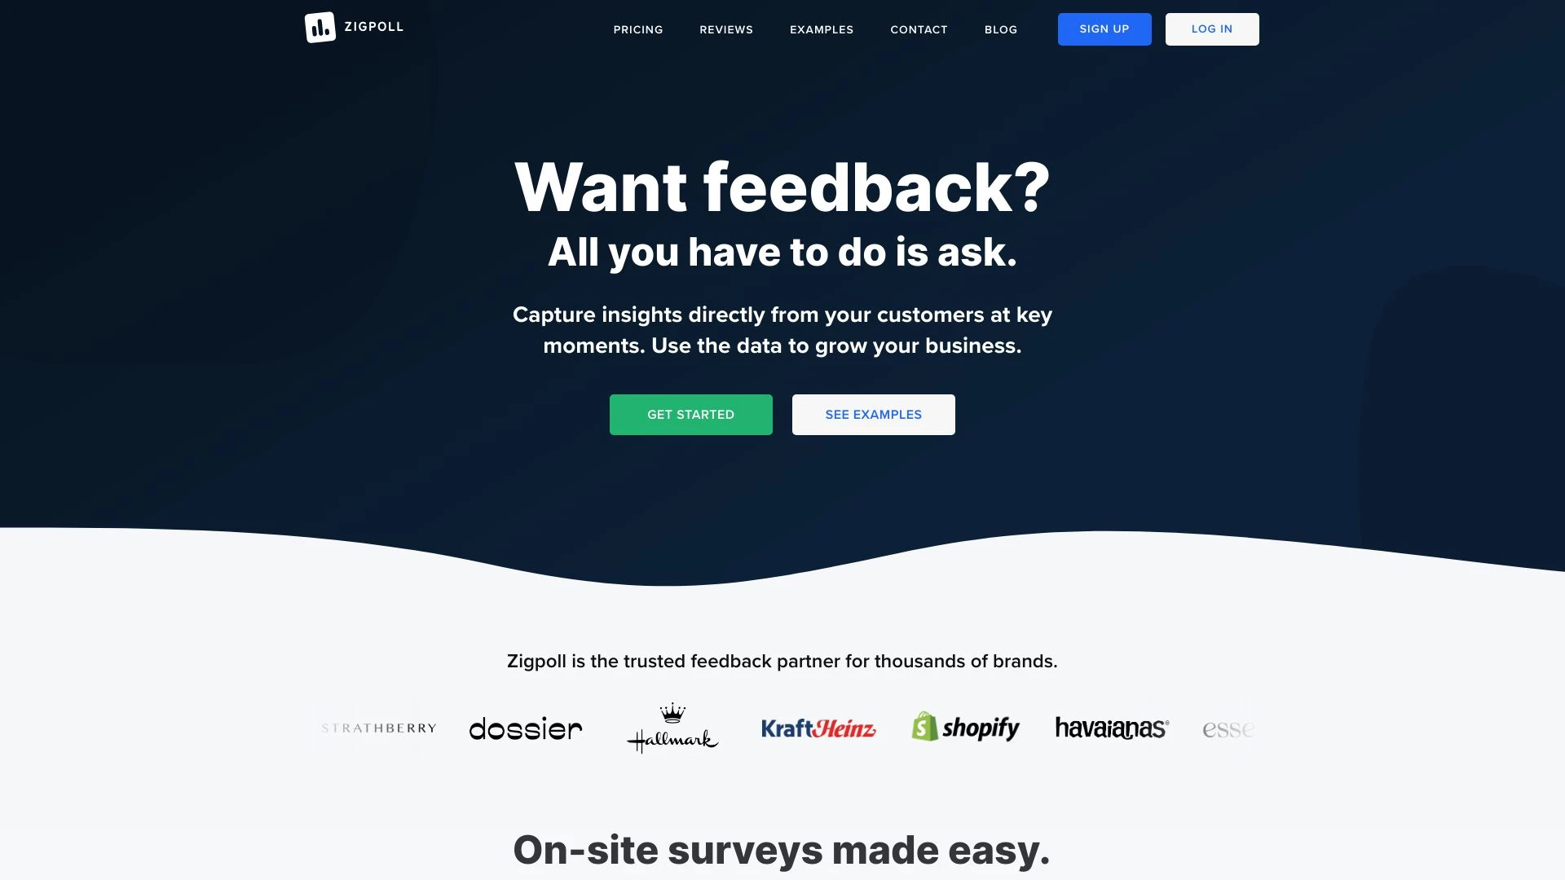Click the Dossier brand logo
The image size is (1565, 880).
click(526, 728)
